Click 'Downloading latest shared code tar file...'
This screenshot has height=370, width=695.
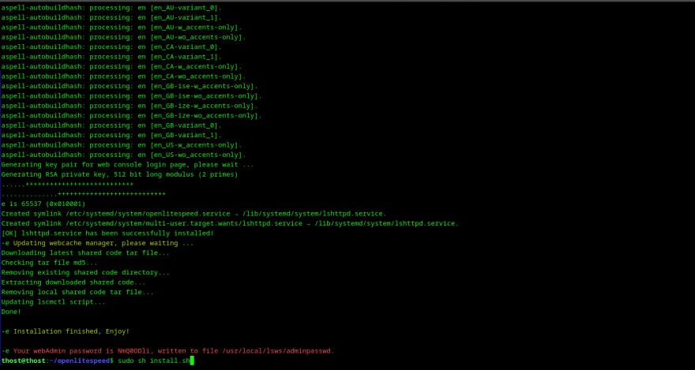(x=85, y=252)
